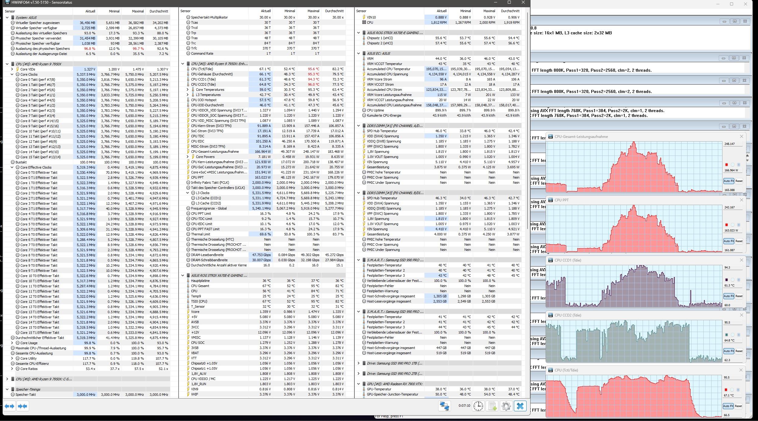
Task: Click CPU-Gesamt-Leistungsaufnahme graph window icon
Action: coord(551,137)
